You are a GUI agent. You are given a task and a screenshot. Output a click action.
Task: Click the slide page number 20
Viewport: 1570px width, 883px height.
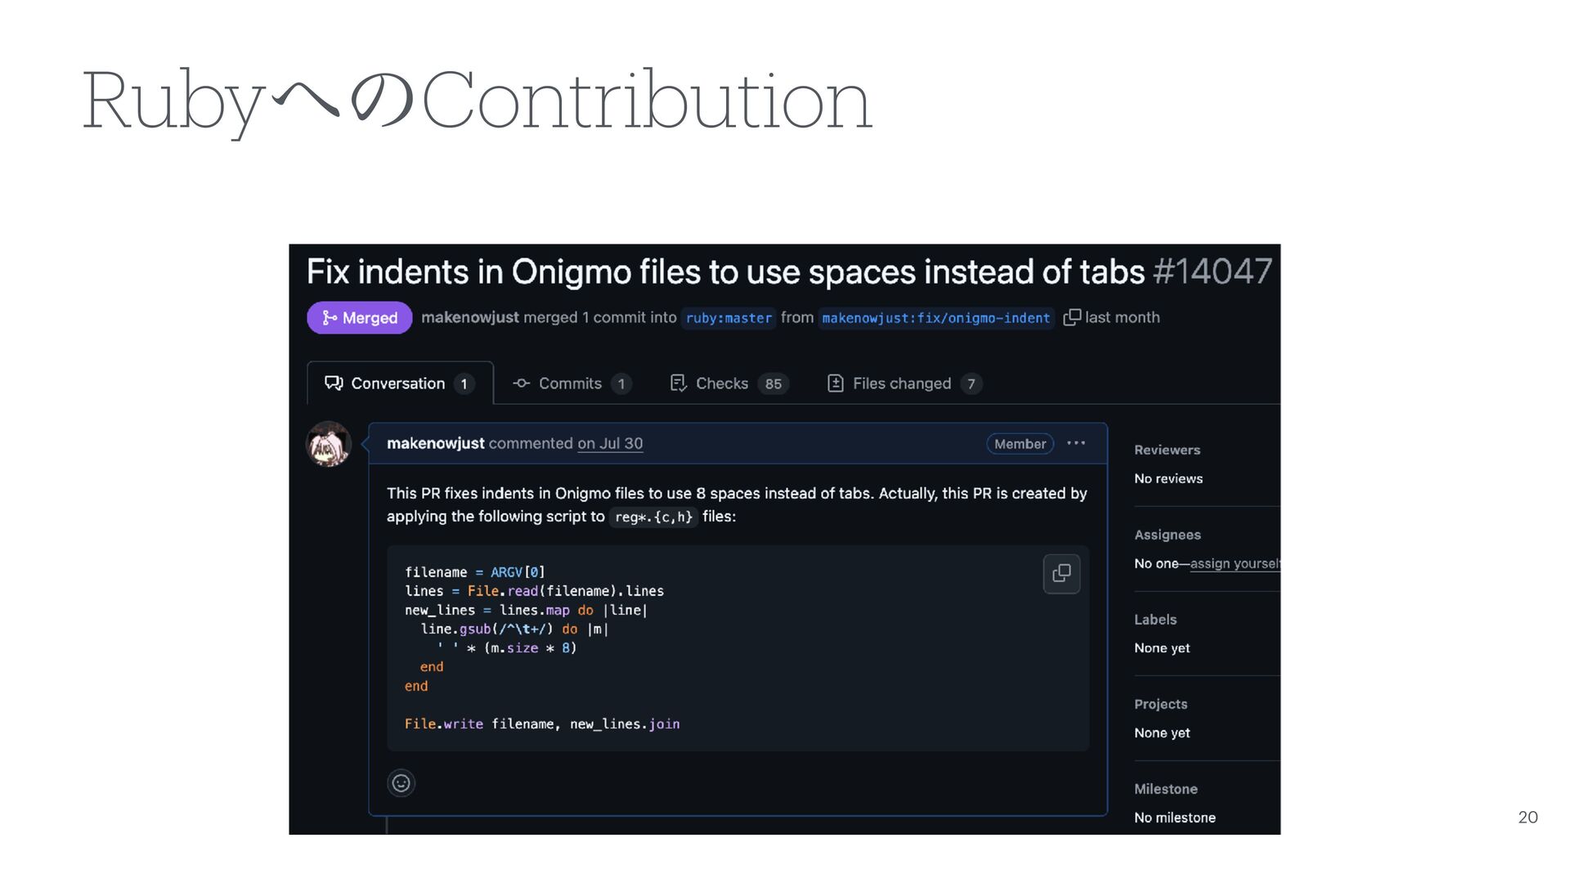pos(1527,817)
